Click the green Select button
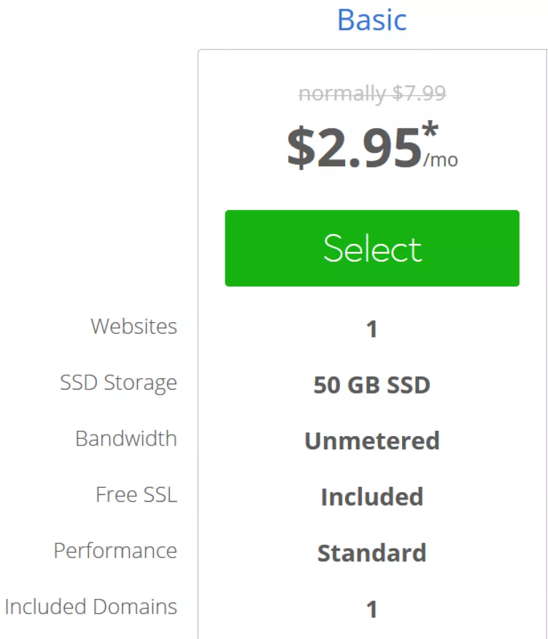This screenshot has width=548, height=639. (x=372, y=248)
